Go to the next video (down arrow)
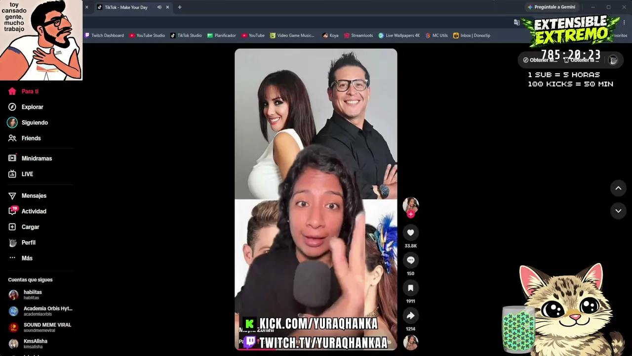The height and width of the screenshot is (356, 632). [x=618, y=211]
